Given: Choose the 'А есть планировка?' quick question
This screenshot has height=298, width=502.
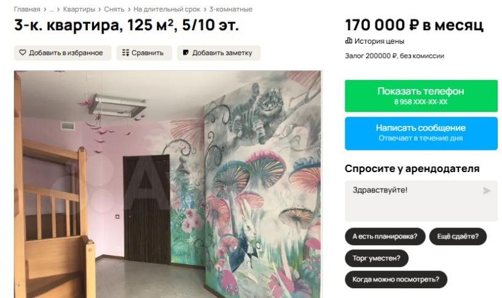Looking at the screenshot, I should 385,237.
